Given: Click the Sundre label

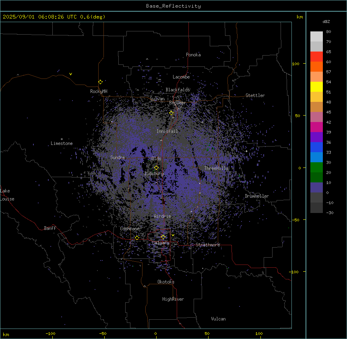Looking at the screenshot, I should point(118,157).
